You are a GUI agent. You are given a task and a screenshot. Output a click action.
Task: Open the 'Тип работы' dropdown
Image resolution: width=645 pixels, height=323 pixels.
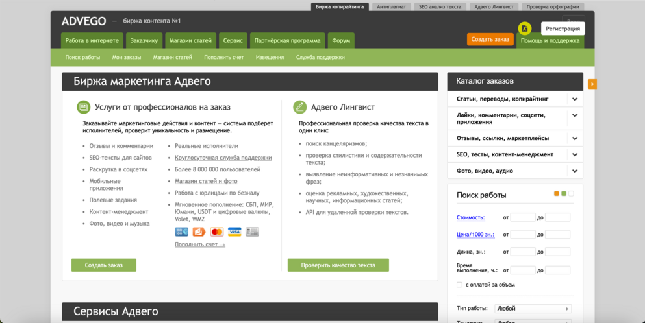coord(533,309)
